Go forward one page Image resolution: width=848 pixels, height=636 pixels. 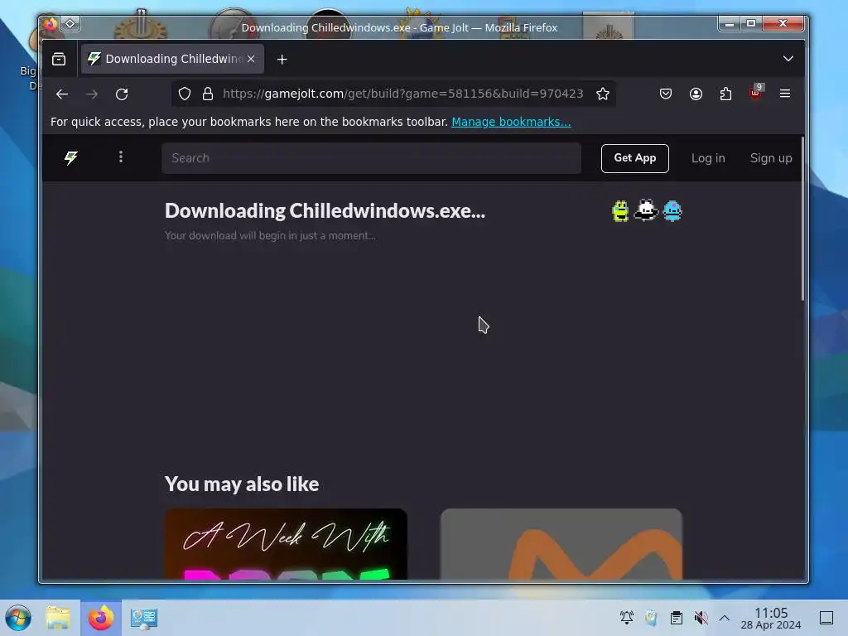point(92,94)
